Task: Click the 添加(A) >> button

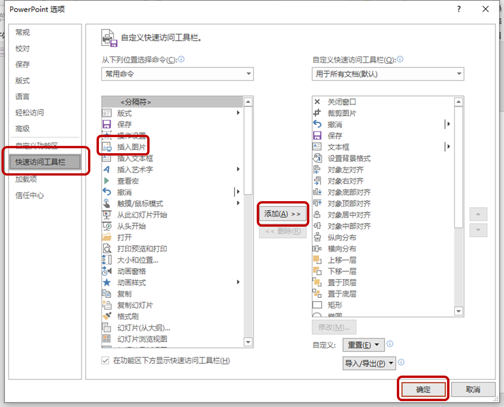Action: coord(283,214)
